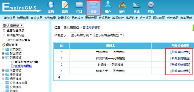Image resolution: width=194 pixels, height=92 pixels.
Task: Expand the 公共模板 tree node
Action: coord(3,87)
